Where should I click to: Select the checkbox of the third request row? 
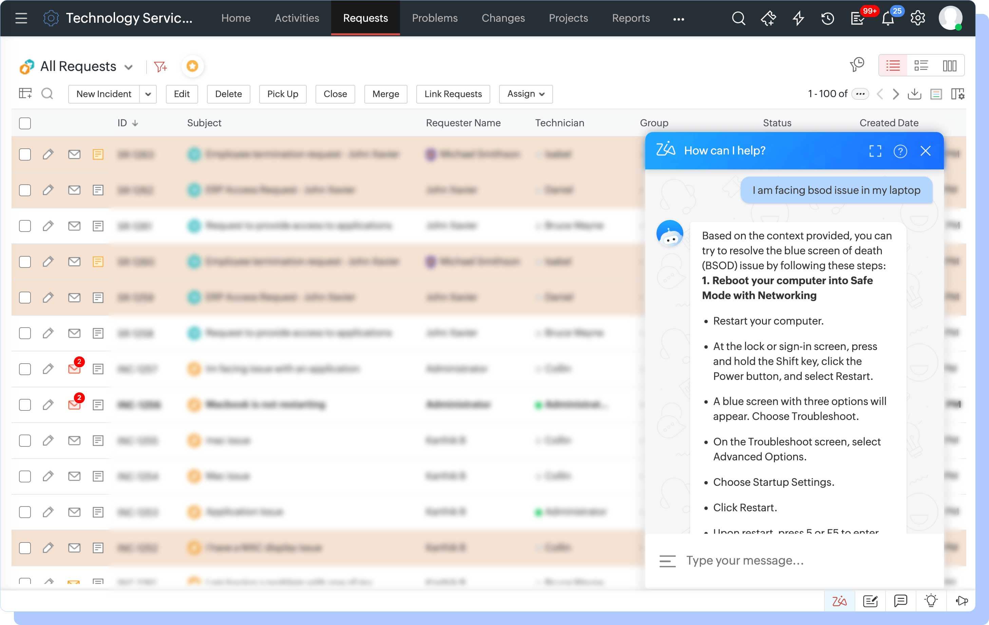[x=25, y=226]
